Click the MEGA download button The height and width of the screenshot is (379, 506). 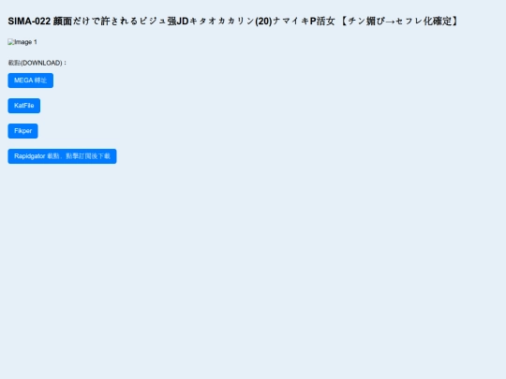tap(31, 80)
